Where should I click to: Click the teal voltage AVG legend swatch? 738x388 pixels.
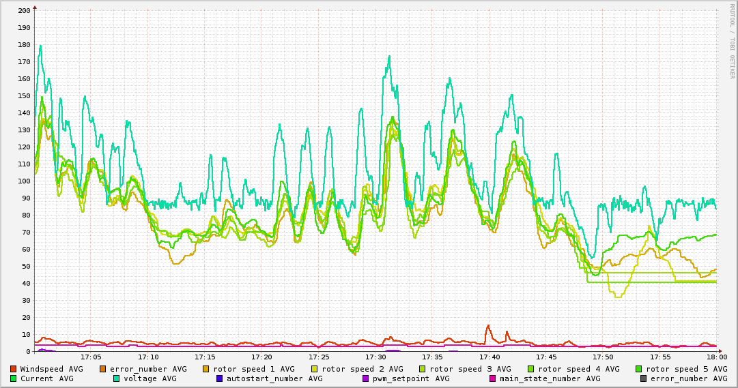(116, 378)
